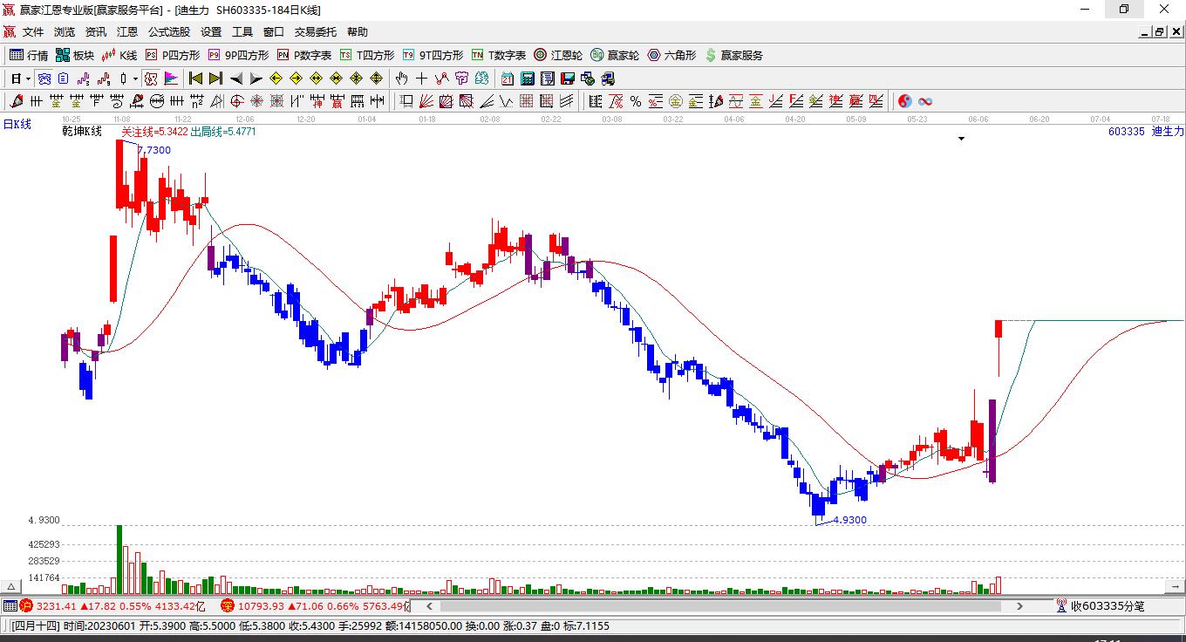Open the calendar icon in toolbar
This screenshot has width=1186, height=642.
[x=507, y=79]
